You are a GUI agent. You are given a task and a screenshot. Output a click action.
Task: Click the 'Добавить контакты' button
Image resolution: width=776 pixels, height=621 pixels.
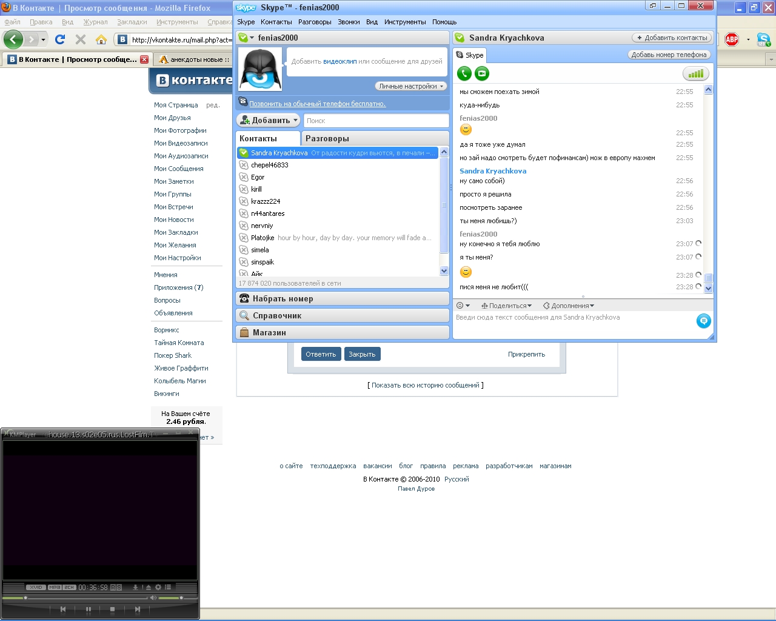click(x=672, y=38)
